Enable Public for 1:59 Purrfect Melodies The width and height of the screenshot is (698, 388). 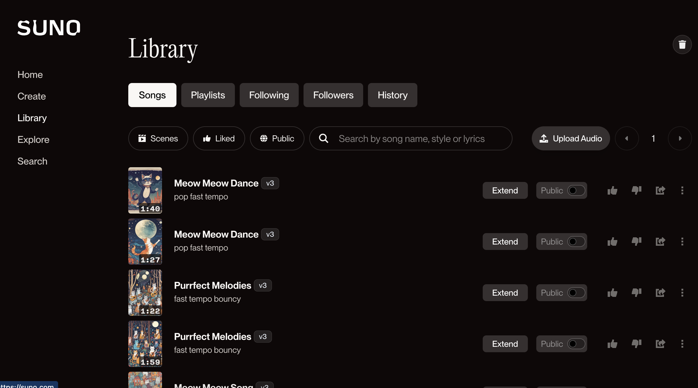(576, 344)
